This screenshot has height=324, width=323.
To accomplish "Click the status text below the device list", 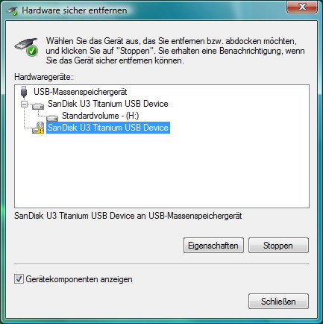I will click(x=128, y=216).
